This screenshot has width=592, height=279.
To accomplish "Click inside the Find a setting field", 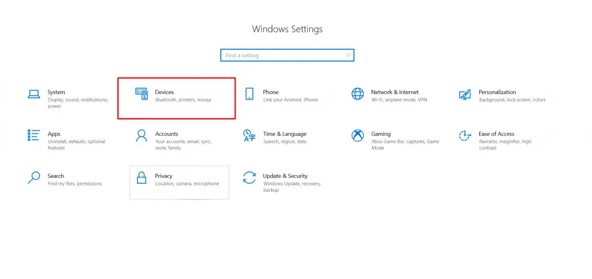I will click(x=287, y=55).
